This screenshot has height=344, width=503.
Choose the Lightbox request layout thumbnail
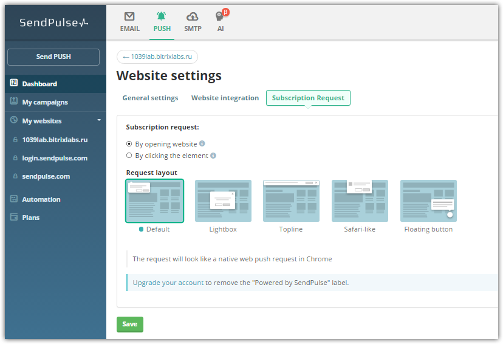(223, 201)
